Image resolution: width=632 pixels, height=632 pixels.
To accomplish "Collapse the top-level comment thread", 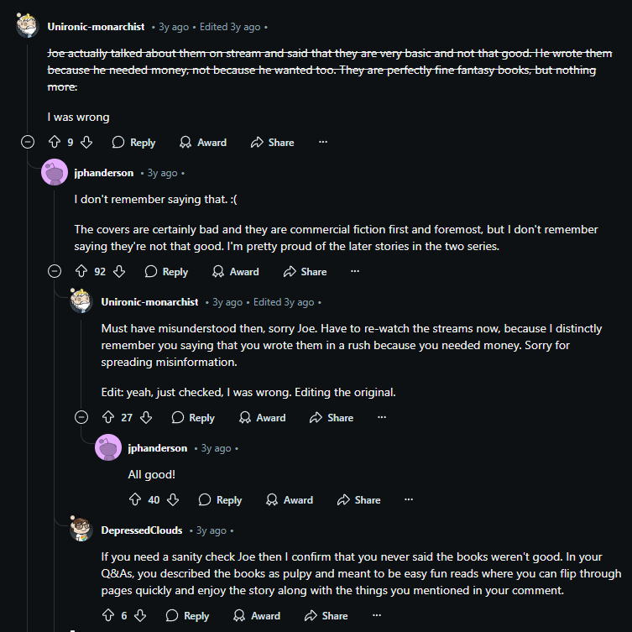I will tap(28, 143).
